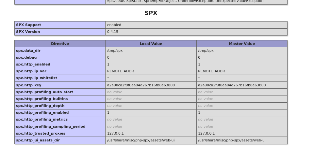The width and height of the screenshot is (314, 146).
Task: Select the spx.http_profiling_metrics directive name
Action: (42, 119)
